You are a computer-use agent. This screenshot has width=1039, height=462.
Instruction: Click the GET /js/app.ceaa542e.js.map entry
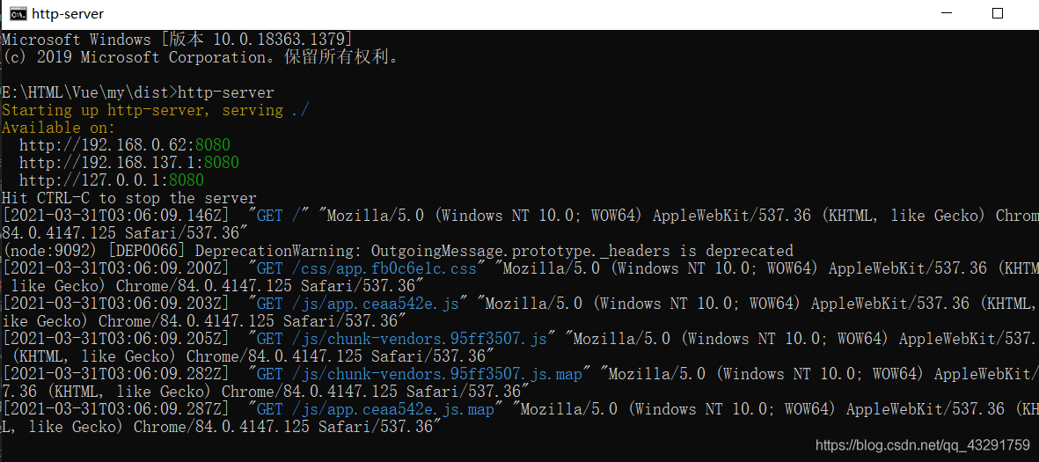[x=375, y=409]
